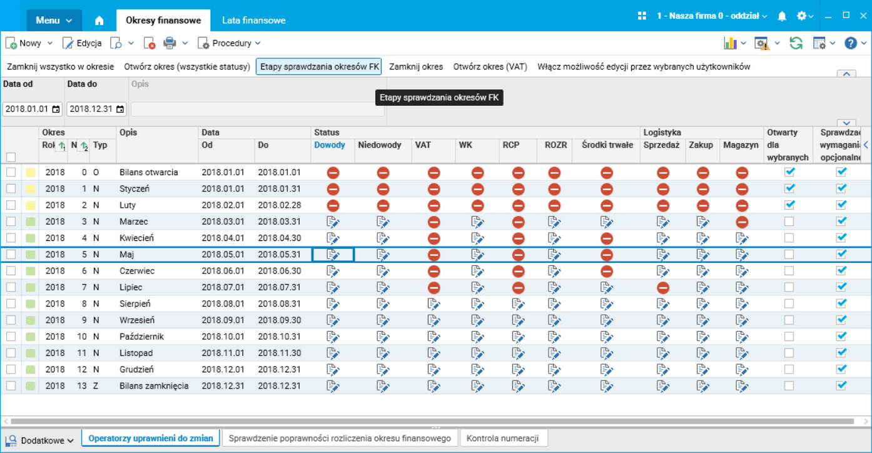872x453 pixels.
Task: Expand the help icon dropdown arrow
Action: pyautogui.click(x=863, y=43)
